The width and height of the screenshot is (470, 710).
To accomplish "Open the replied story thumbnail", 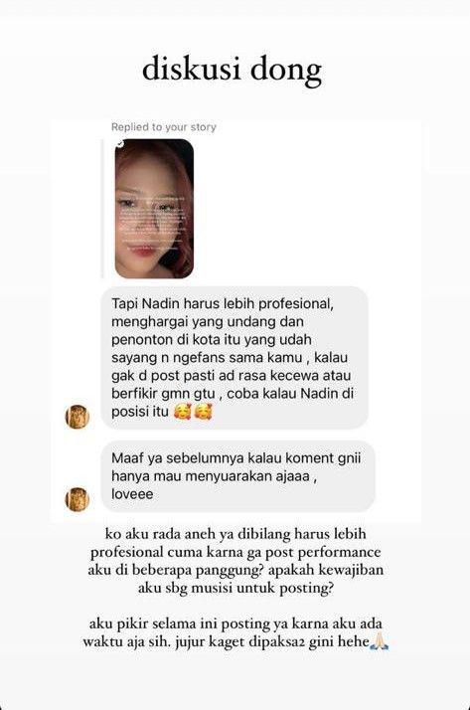I will [x=154, y=209].
